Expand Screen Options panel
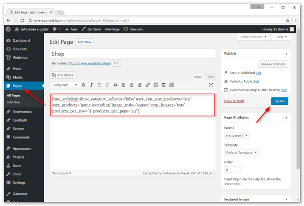Image resolution: width=304 pixels, height=206 pixels. pos(253,37)
